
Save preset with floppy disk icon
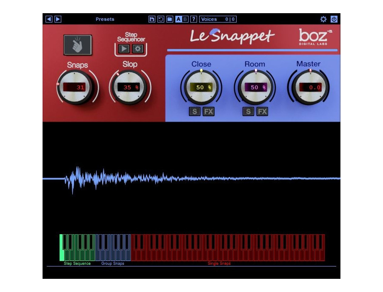(151, 19)
